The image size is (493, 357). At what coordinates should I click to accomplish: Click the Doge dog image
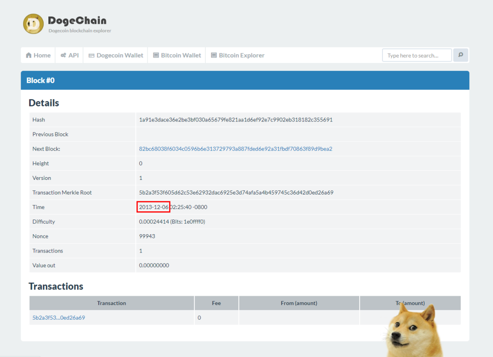(x=413, y=330)
